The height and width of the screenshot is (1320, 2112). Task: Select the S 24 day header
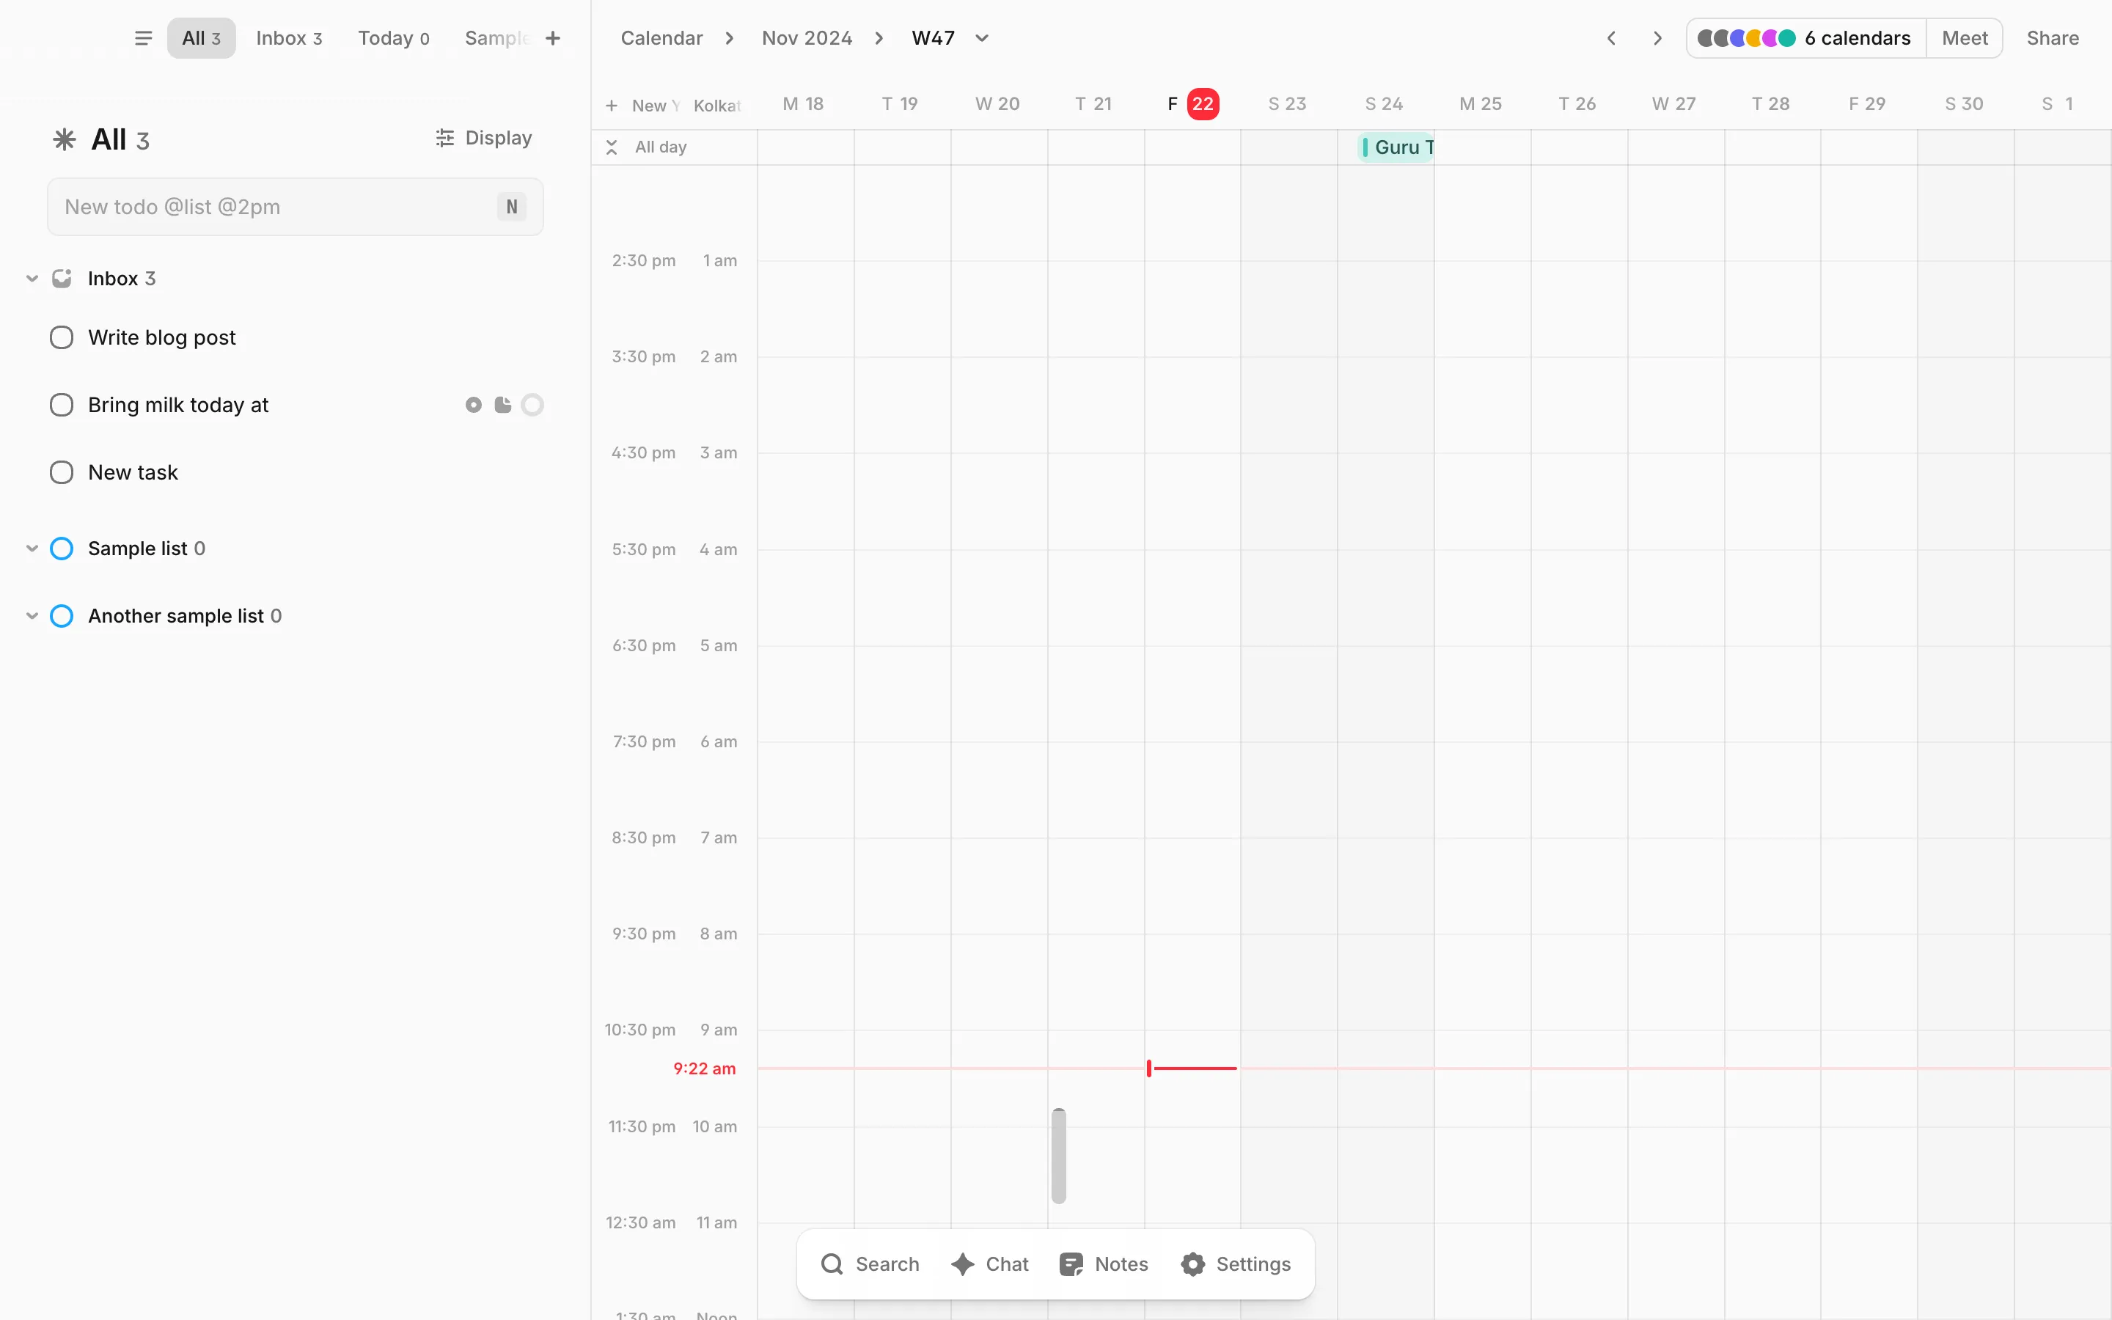pos(1384,104)
